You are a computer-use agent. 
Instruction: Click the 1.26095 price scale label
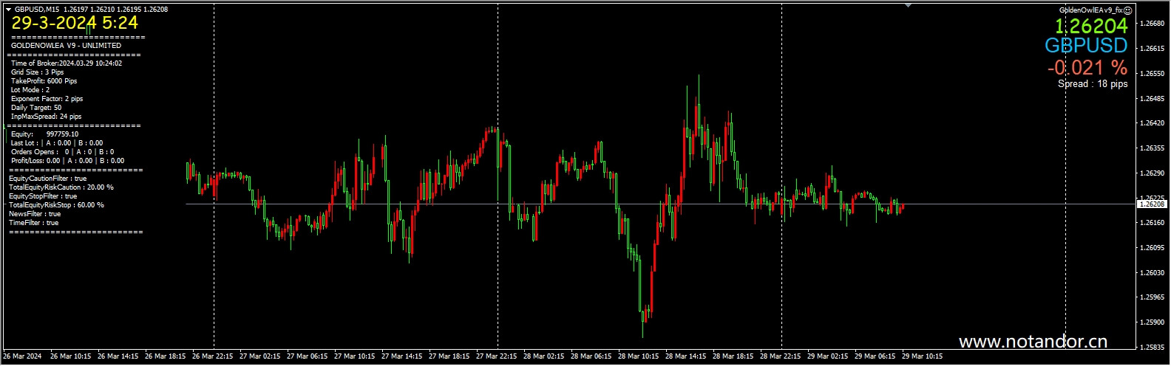[1153, 248]
